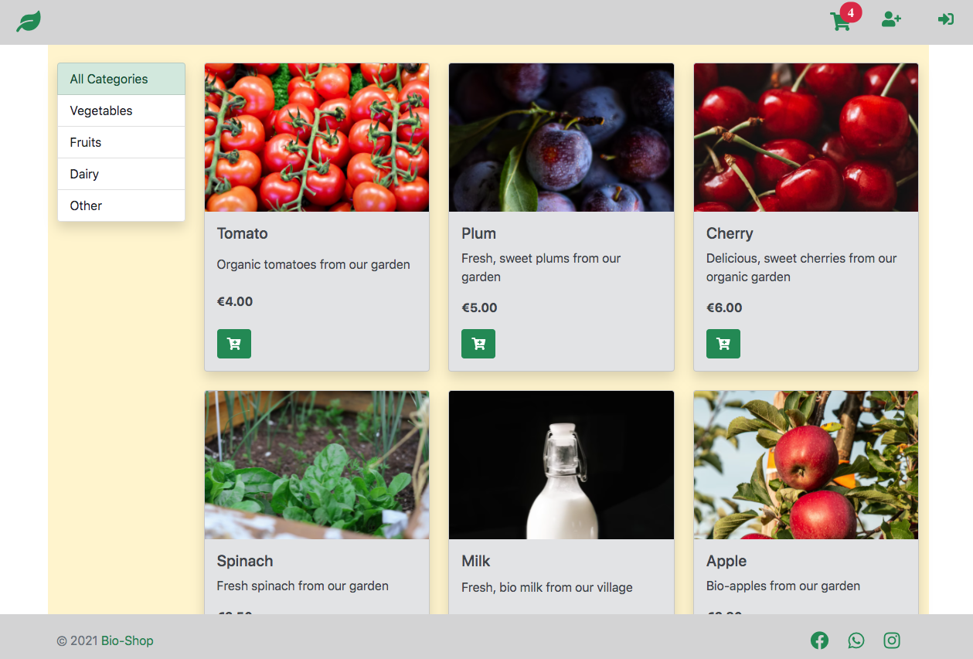Open the Instagram icon in the footer
Viewport: 973px width, 659px height.
891,640
